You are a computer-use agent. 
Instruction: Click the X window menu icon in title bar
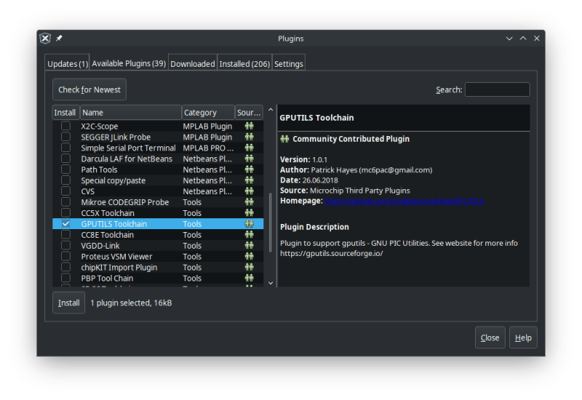[45, 39]
